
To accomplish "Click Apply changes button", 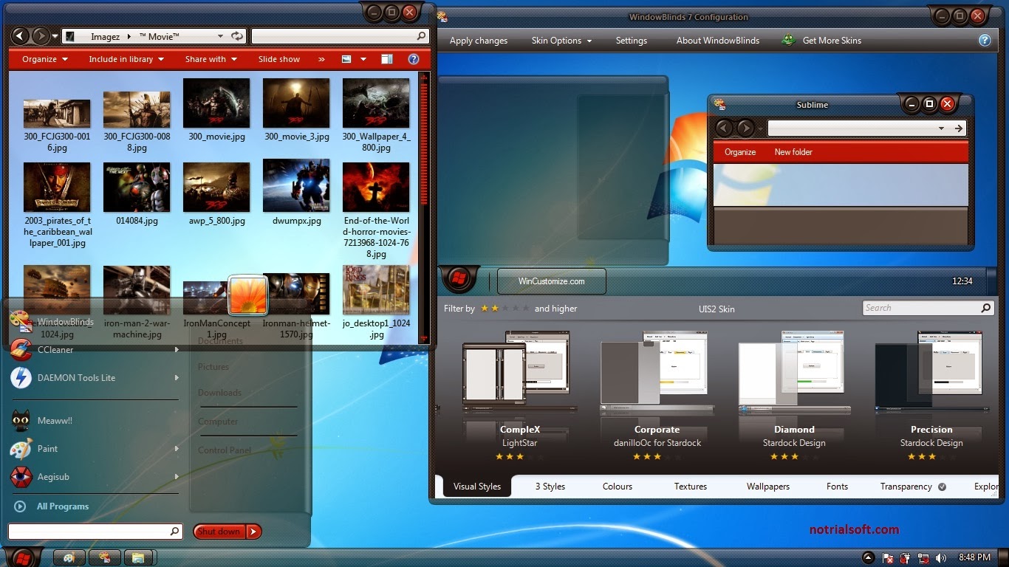I will (x=479, y=41).
